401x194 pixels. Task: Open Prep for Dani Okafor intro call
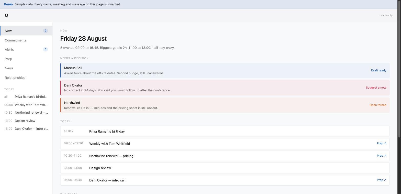click(381, 180)
